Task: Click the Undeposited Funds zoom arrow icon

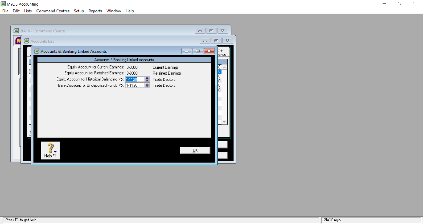Action: click(121, 85)
